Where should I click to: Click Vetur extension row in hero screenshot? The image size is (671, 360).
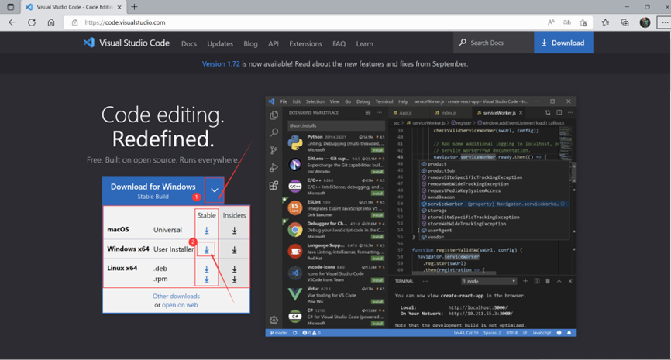point(335,295)
